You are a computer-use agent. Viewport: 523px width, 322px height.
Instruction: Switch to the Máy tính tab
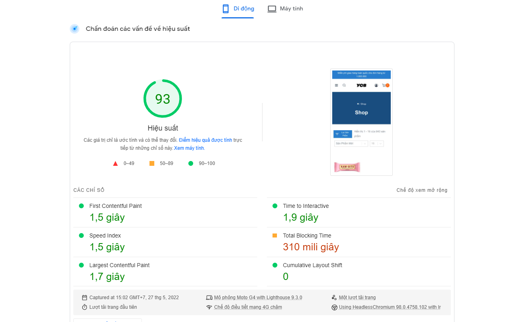tap(285, 9)
